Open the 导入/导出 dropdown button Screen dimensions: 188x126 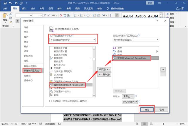[130, 102]
